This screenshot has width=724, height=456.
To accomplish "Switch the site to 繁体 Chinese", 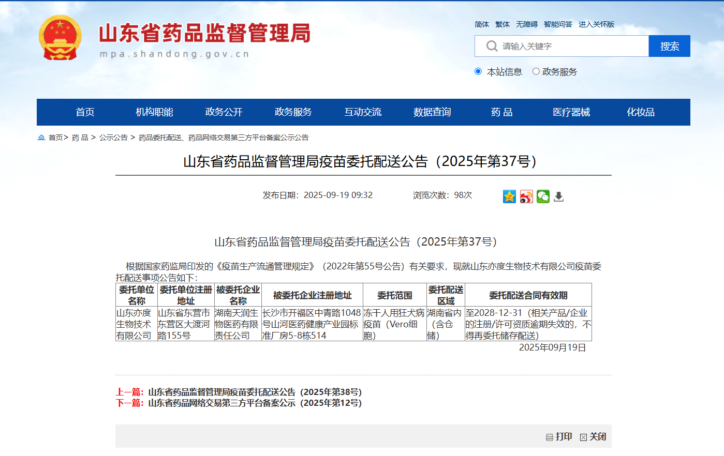I will point(502,24).
